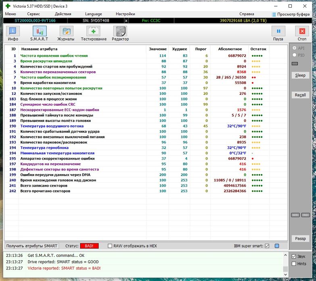This screenshot has height=281, width=316.
Task: Click the Recall button
Action: pyautogui.click(x=300, y=95)
